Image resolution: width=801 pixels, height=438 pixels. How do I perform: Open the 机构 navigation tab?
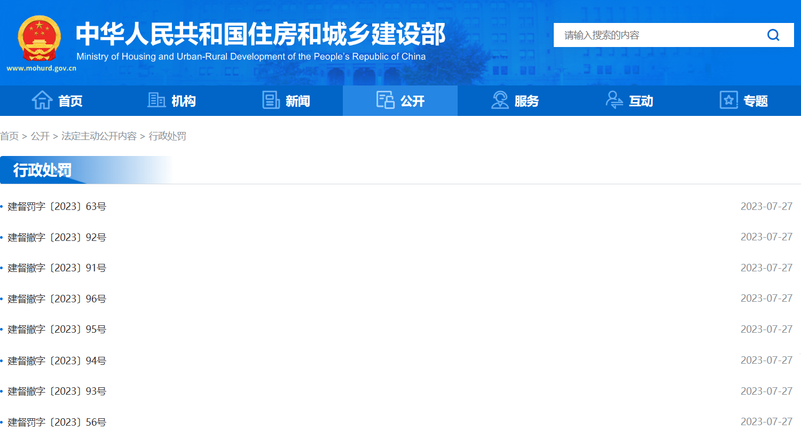[171, 100]
